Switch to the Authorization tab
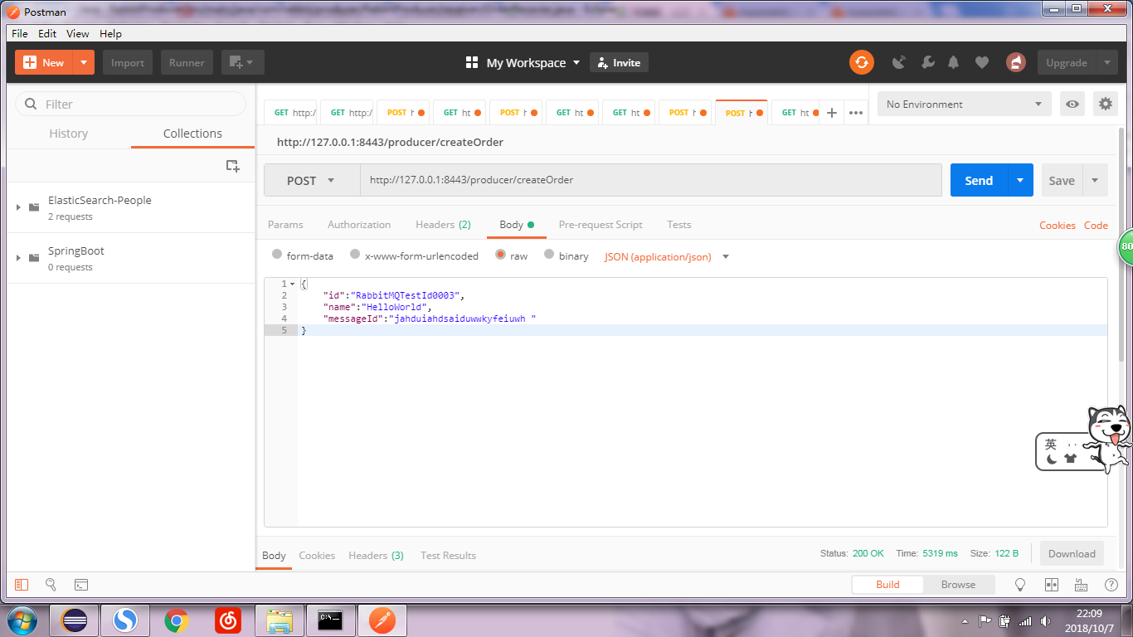 pos(359,224)
